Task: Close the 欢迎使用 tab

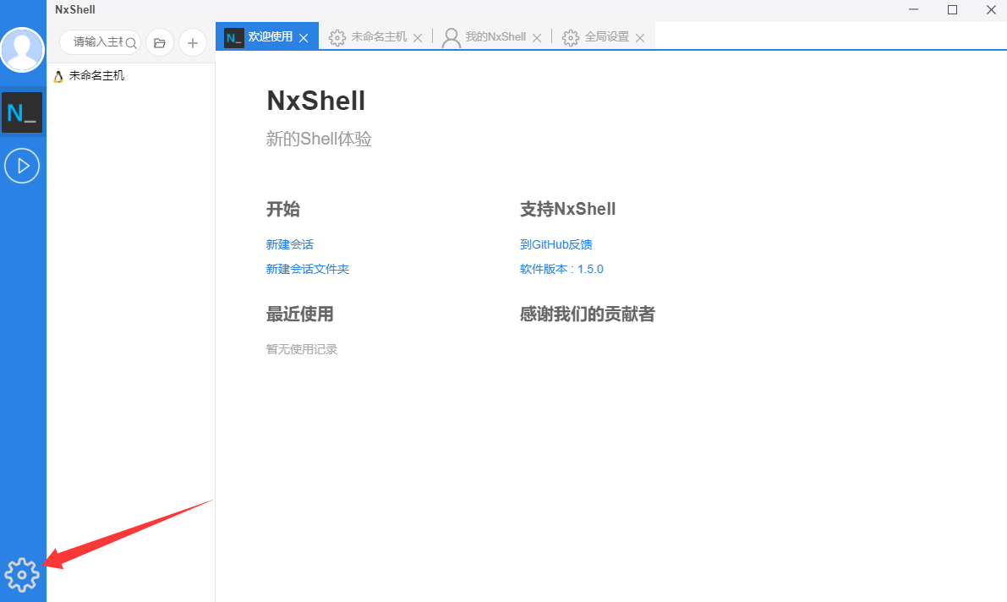Action: click(x=304, y=38)
